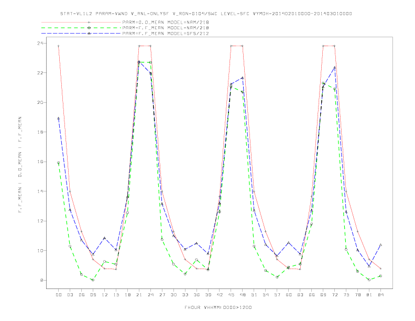Click x-axis tick label 15
Screen dimensions: 415x321
pyautogui.click(x=116, y=295)
